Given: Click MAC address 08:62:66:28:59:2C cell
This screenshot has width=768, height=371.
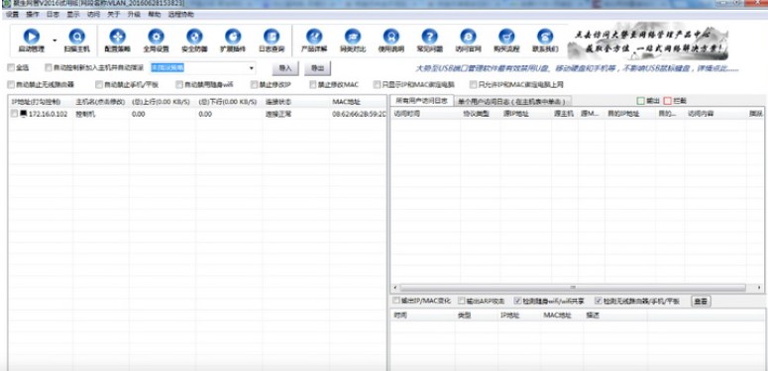Looking at the screenshot, I should pyautogui.click(x=358, y=114).
